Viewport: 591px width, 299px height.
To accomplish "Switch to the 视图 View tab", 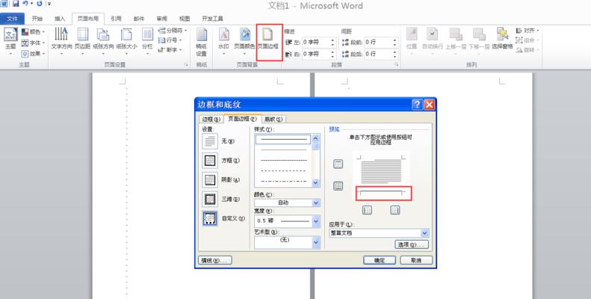I will coord(185,19).
